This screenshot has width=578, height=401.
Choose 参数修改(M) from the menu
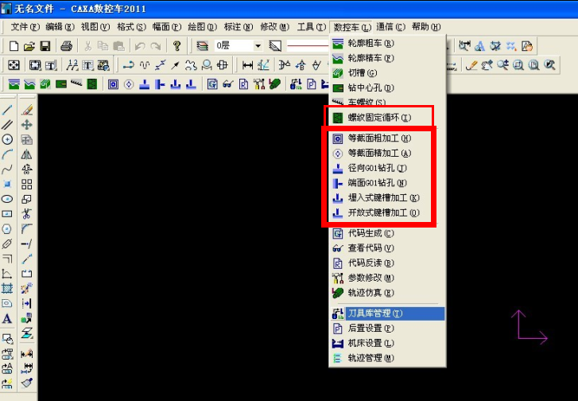[x=387, y=278]
